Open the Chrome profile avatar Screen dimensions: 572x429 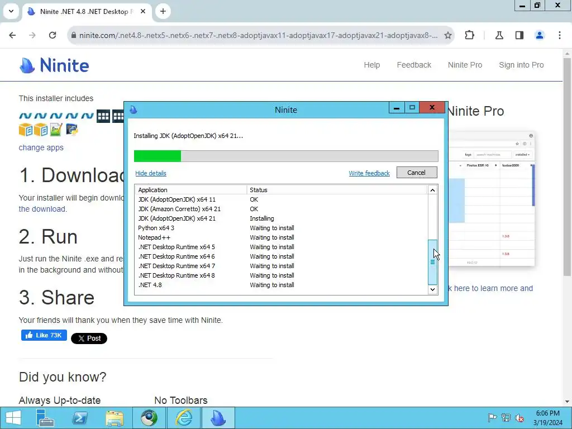point(540,35)
